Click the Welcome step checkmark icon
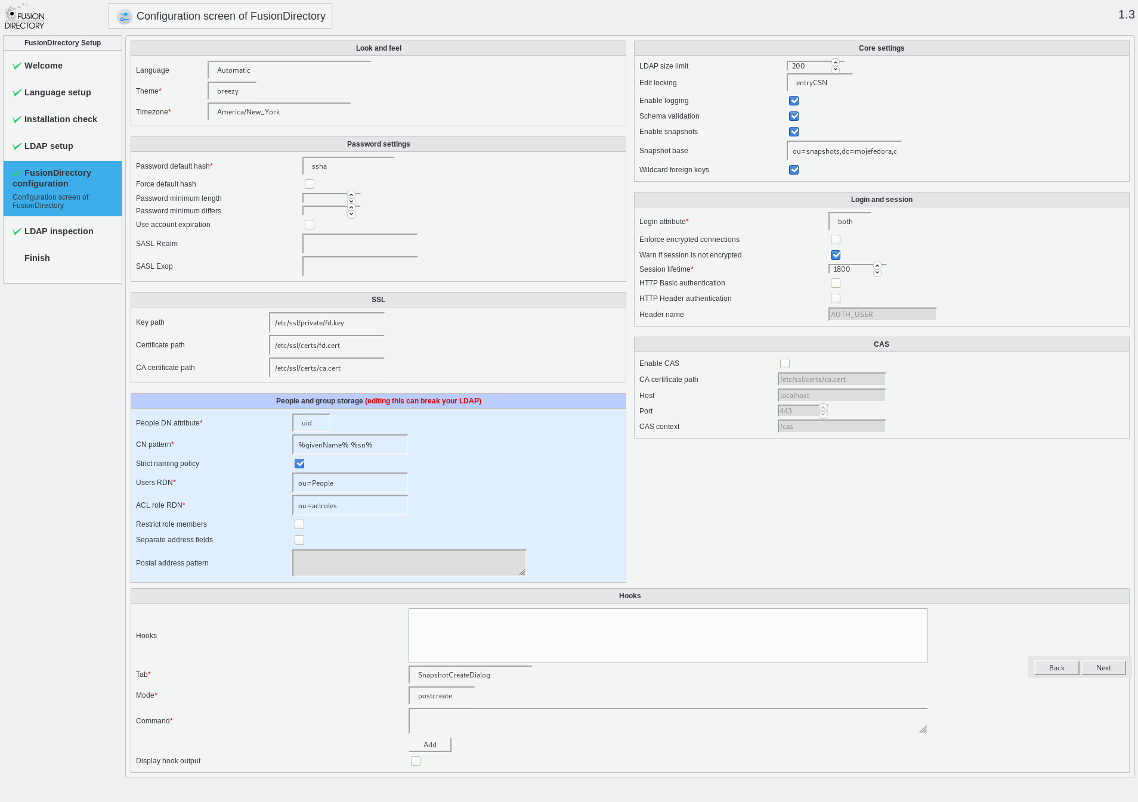The height and width of the screenshot is (802, 1138). pos(17,66)
